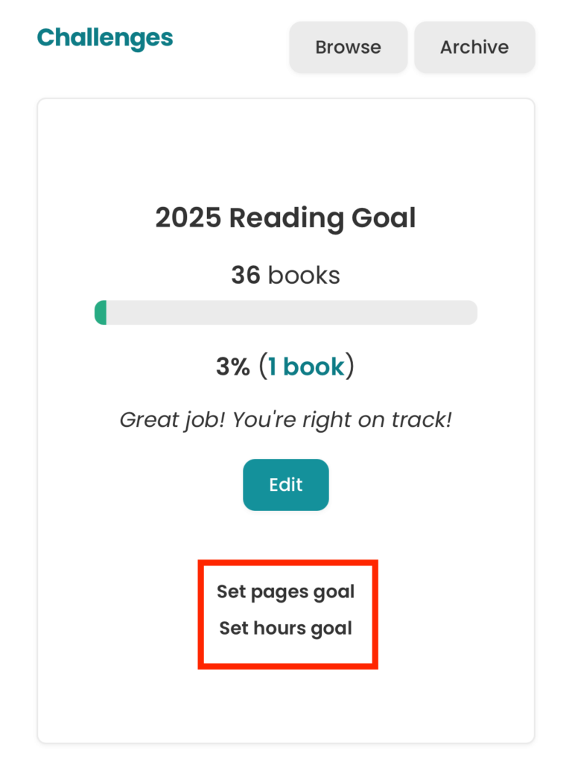The width and height of the screenshot is (572, 765).
Task: Select the encouragement message text
Action: tap(285, 419)
